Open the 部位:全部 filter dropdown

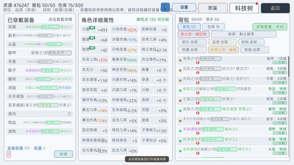(192, 42)
